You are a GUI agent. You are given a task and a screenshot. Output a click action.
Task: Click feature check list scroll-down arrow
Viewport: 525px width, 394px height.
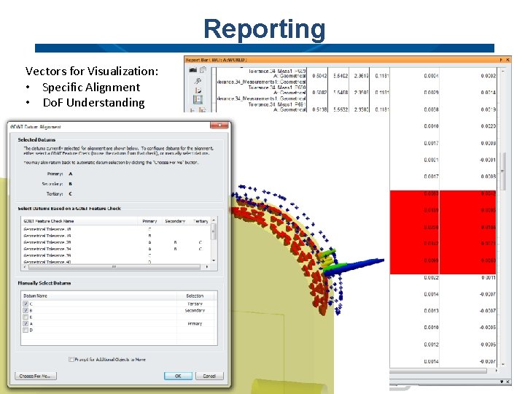click(x=214, y=260)
